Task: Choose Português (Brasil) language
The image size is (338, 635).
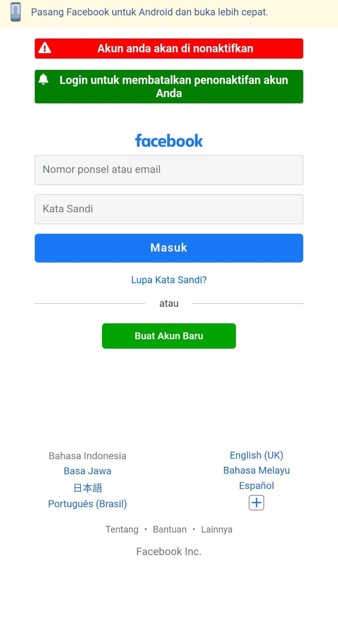Action: tap(88, 504)
